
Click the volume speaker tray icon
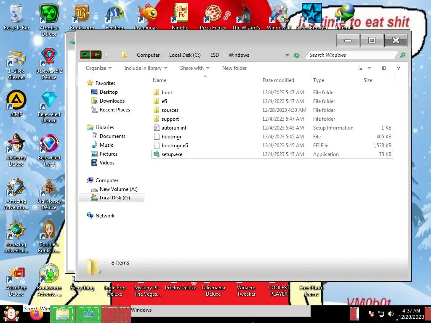coord(391,314)
